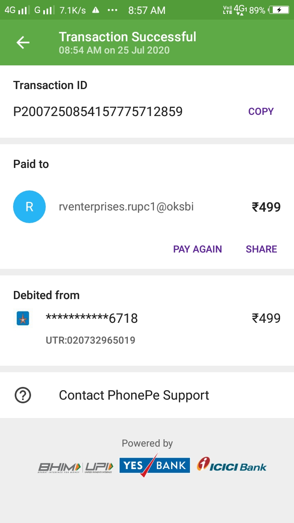The image size is (294, 523).
Task: Tap the question mark help icon
Action: [x=23, y=395]
